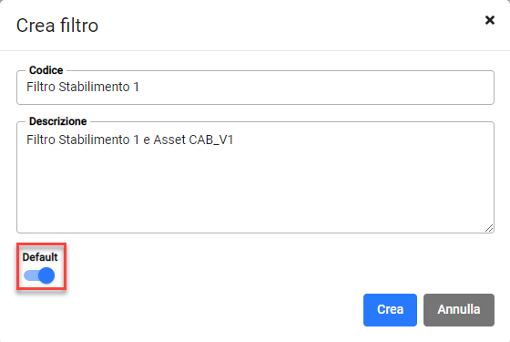
Task: Click the Default label above the switch
Action: [40, 257]
